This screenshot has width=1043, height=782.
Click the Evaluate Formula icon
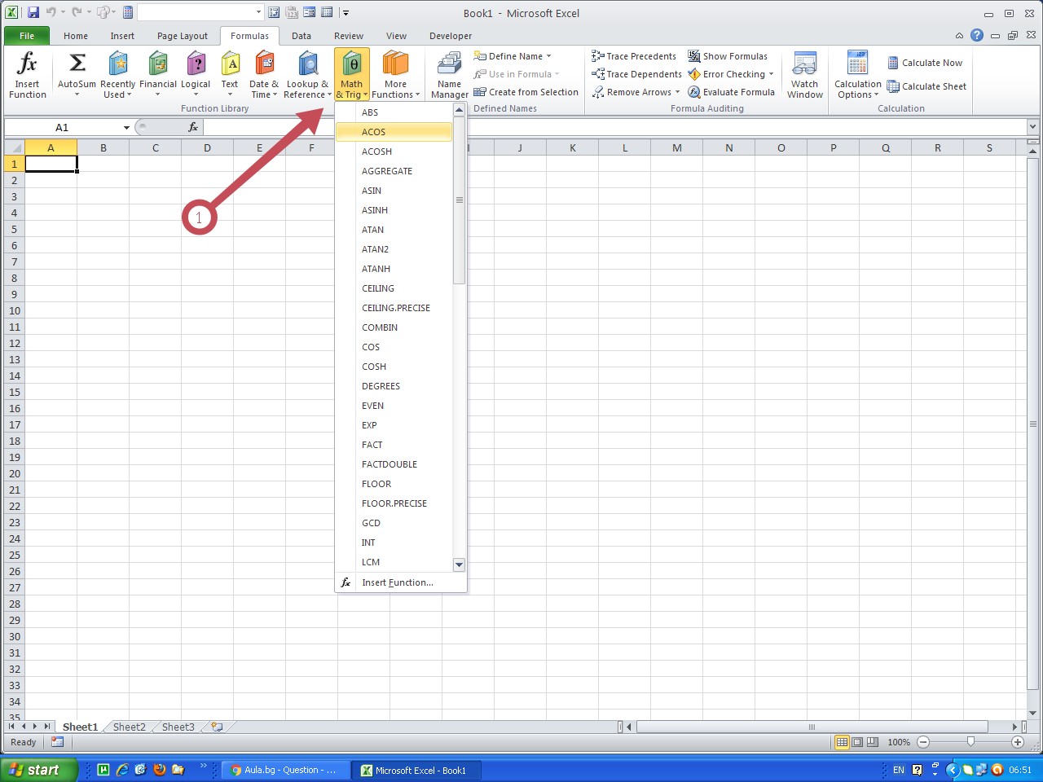click(694, 92)
